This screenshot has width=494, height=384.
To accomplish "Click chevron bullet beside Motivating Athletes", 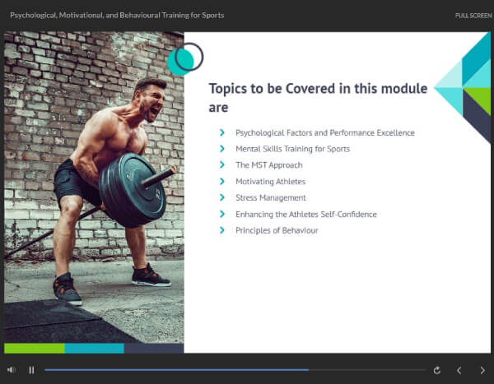I will (x=222, y=181).
